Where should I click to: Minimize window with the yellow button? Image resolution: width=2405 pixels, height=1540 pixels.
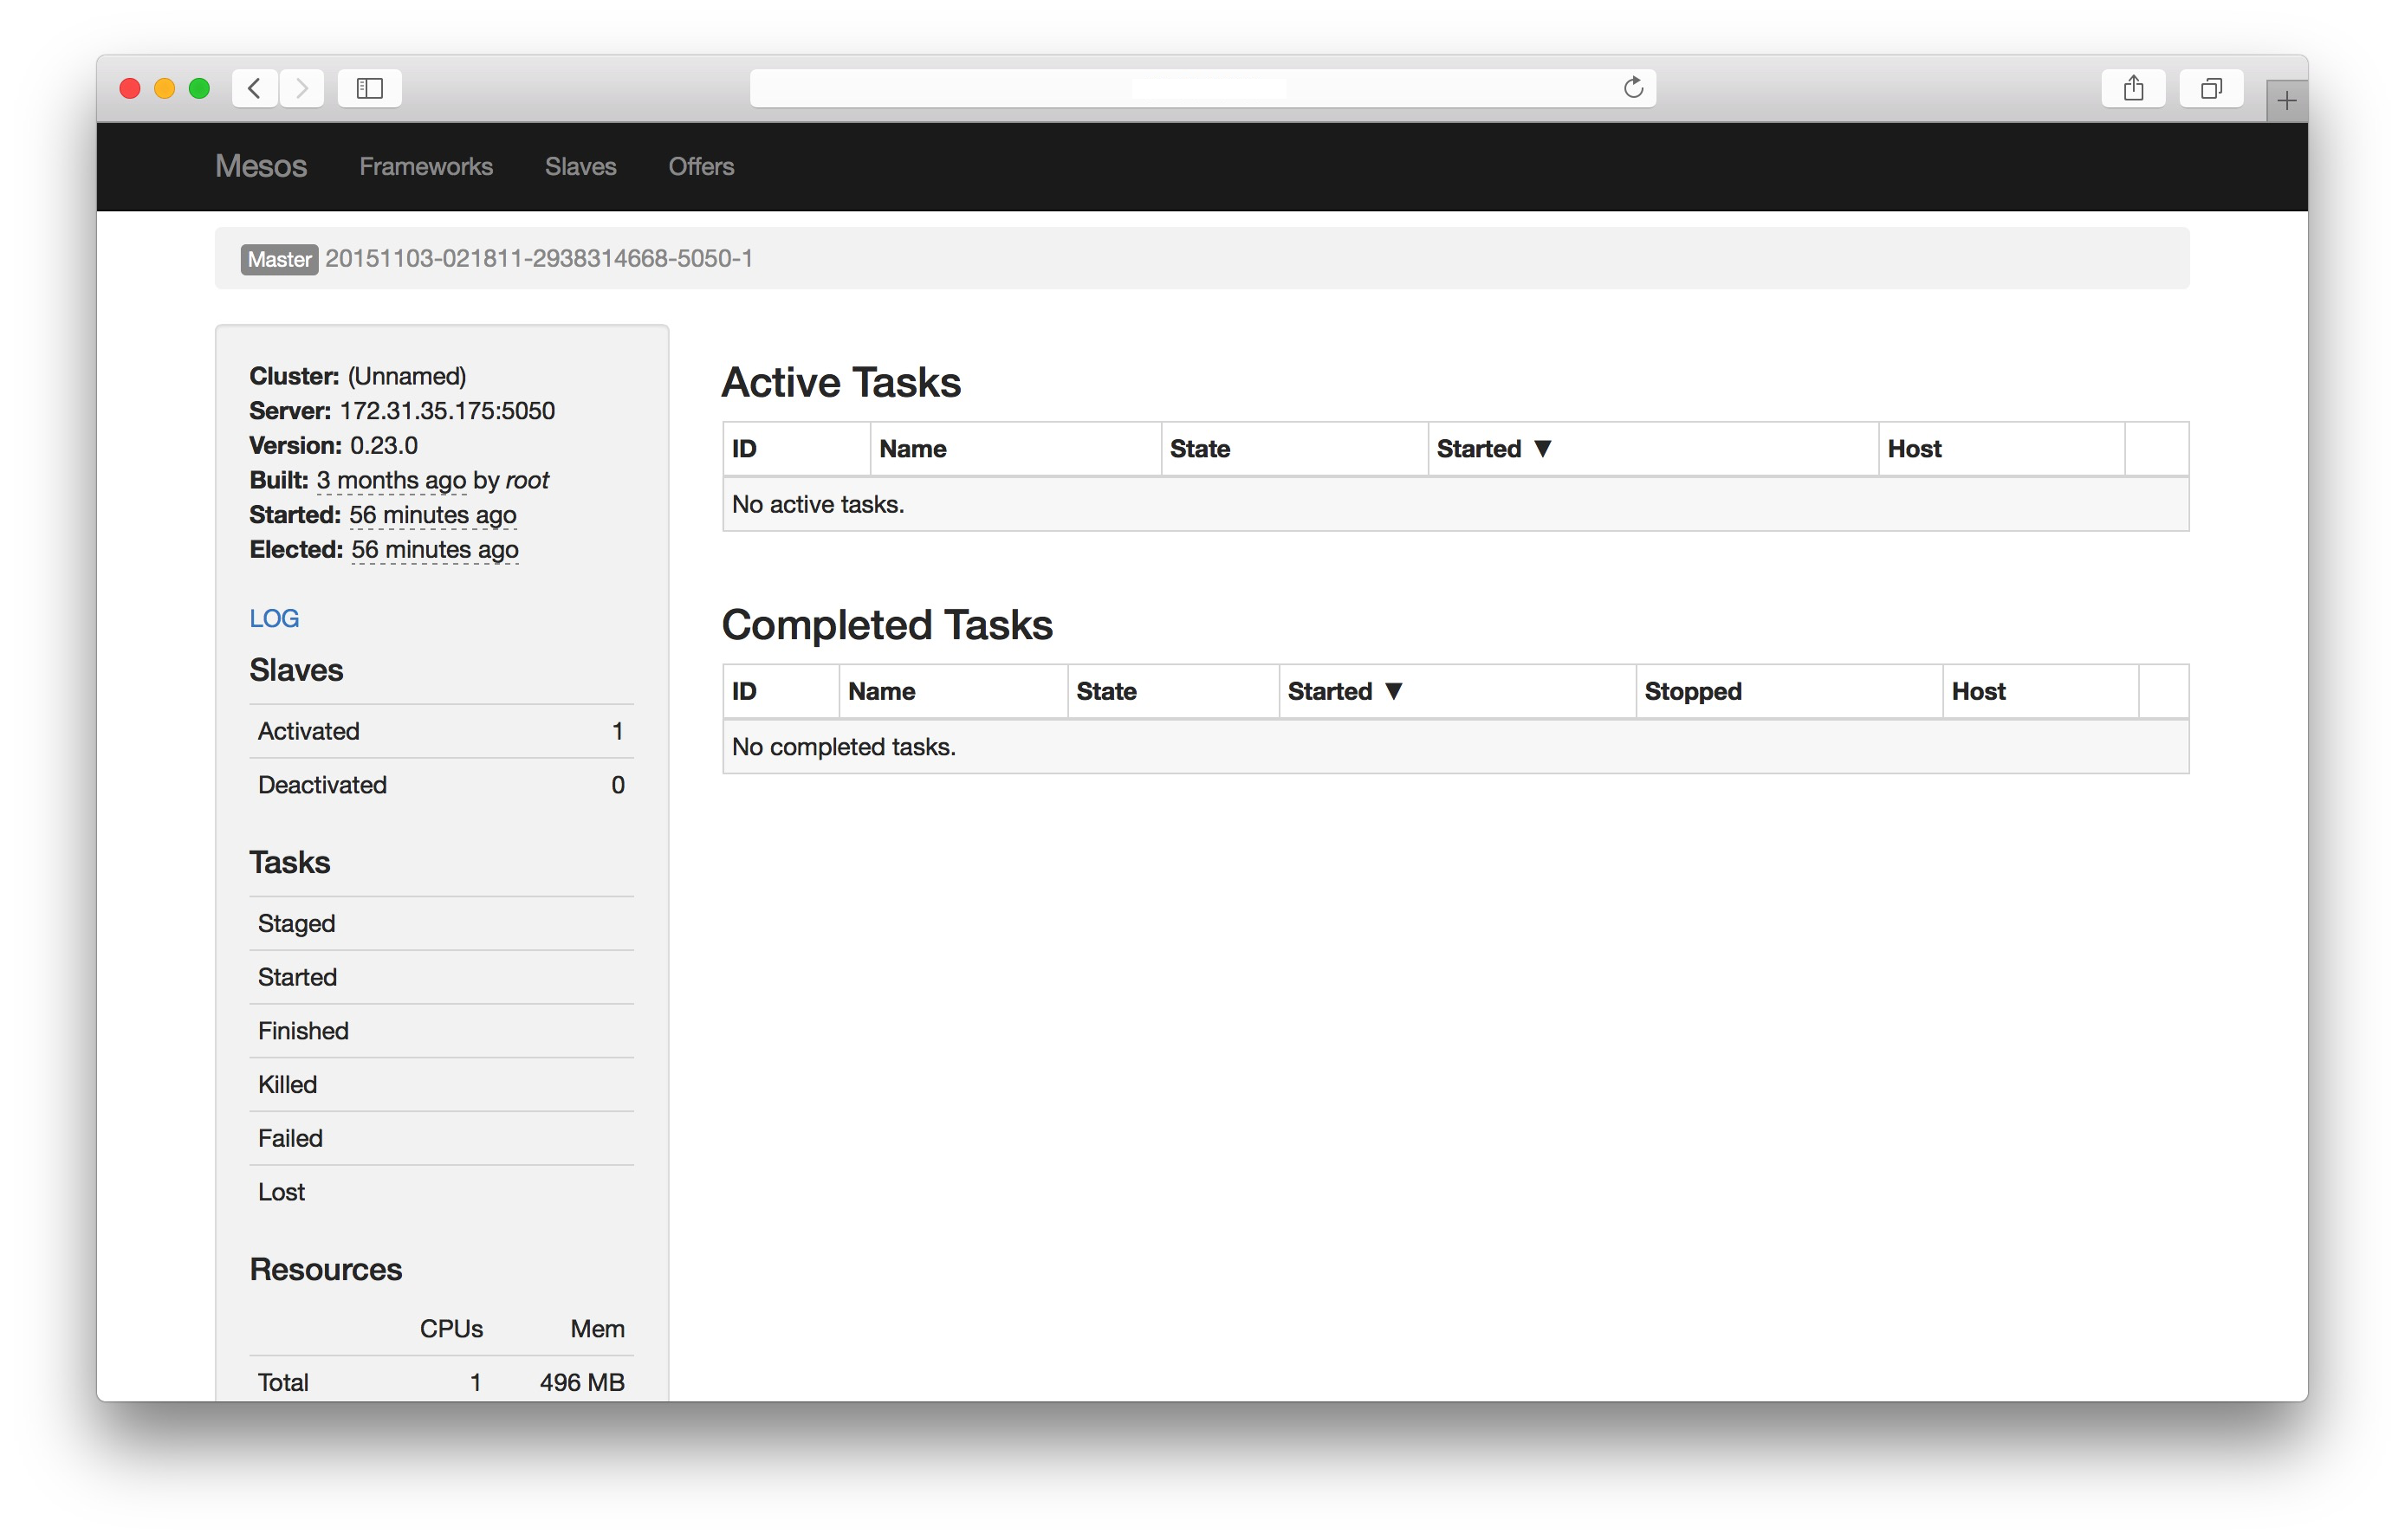tap(165, 88)
